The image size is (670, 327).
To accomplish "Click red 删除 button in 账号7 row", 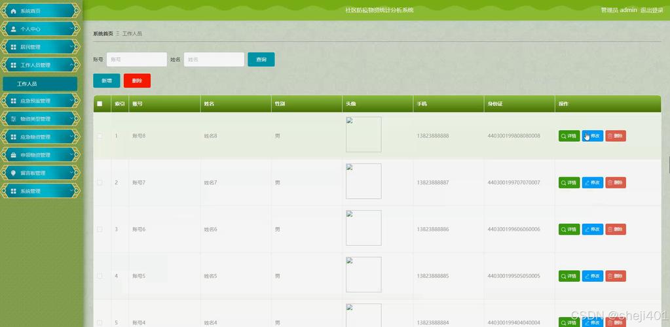I will (616, 182).
